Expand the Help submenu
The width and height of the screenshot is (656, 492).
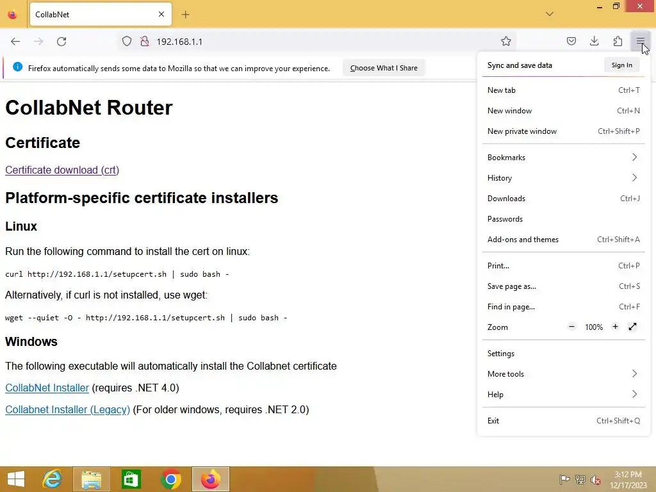[564, 395]
